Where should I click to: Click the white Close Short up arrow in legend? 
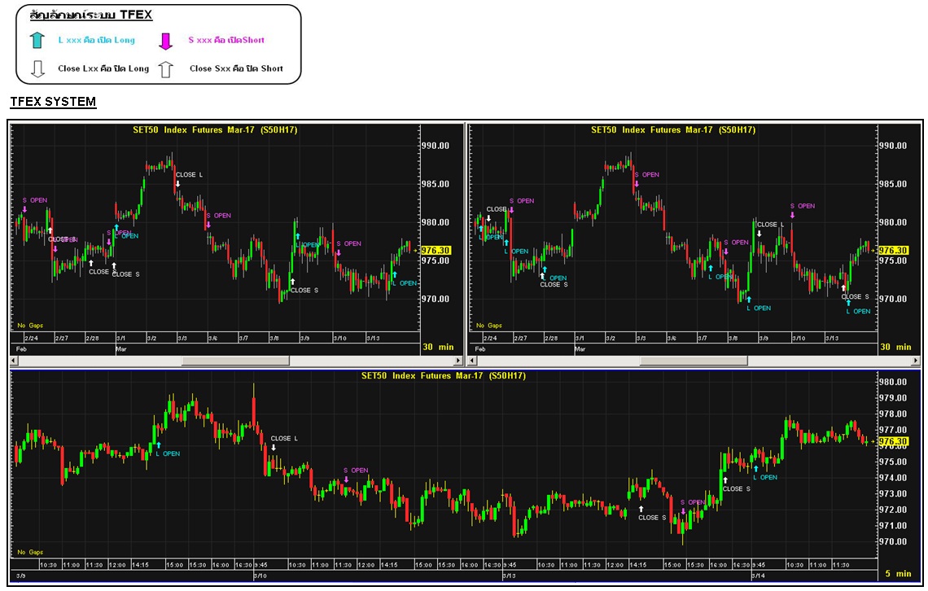(x=166, y=69)
